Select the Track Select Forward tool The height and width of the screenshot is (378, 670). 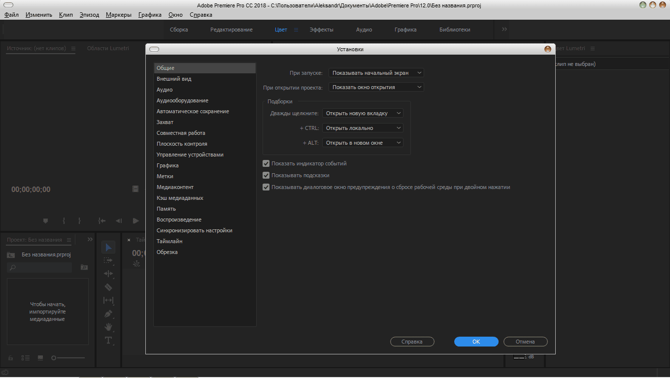point(108,260)
